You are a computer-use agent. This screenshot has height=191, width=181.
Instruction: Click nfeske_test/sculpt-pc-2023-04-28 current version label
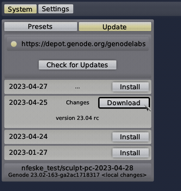click(78, 168)
